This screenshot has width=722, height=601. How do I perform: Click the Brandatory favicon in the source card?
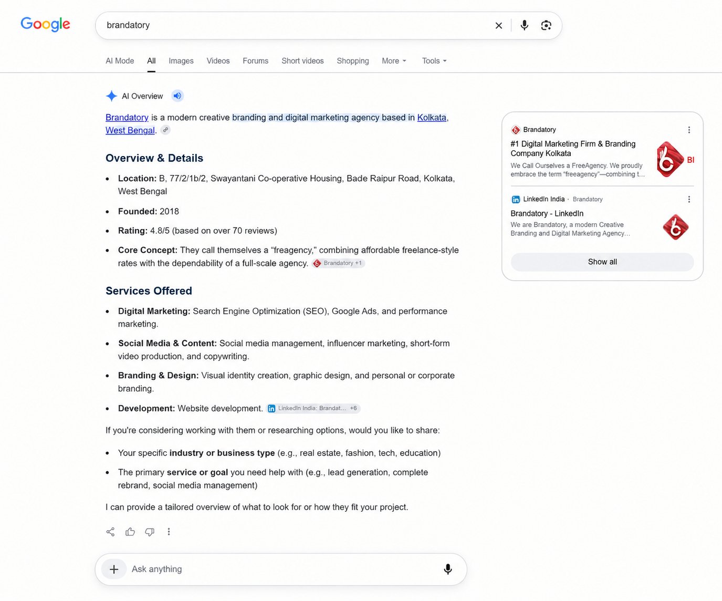coord(516,130)
